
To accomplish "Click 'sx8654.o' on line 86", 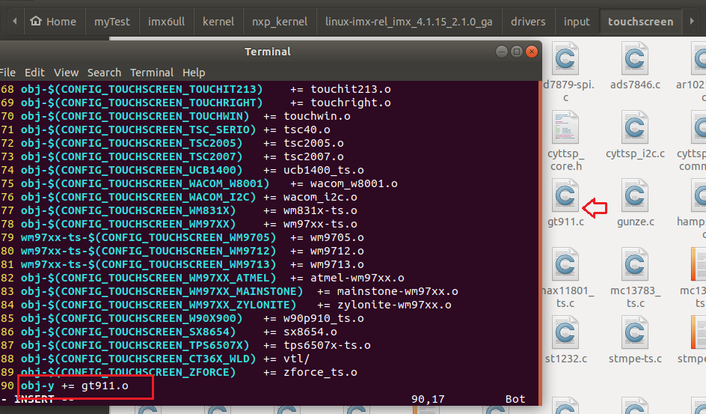I will point(310,332).
